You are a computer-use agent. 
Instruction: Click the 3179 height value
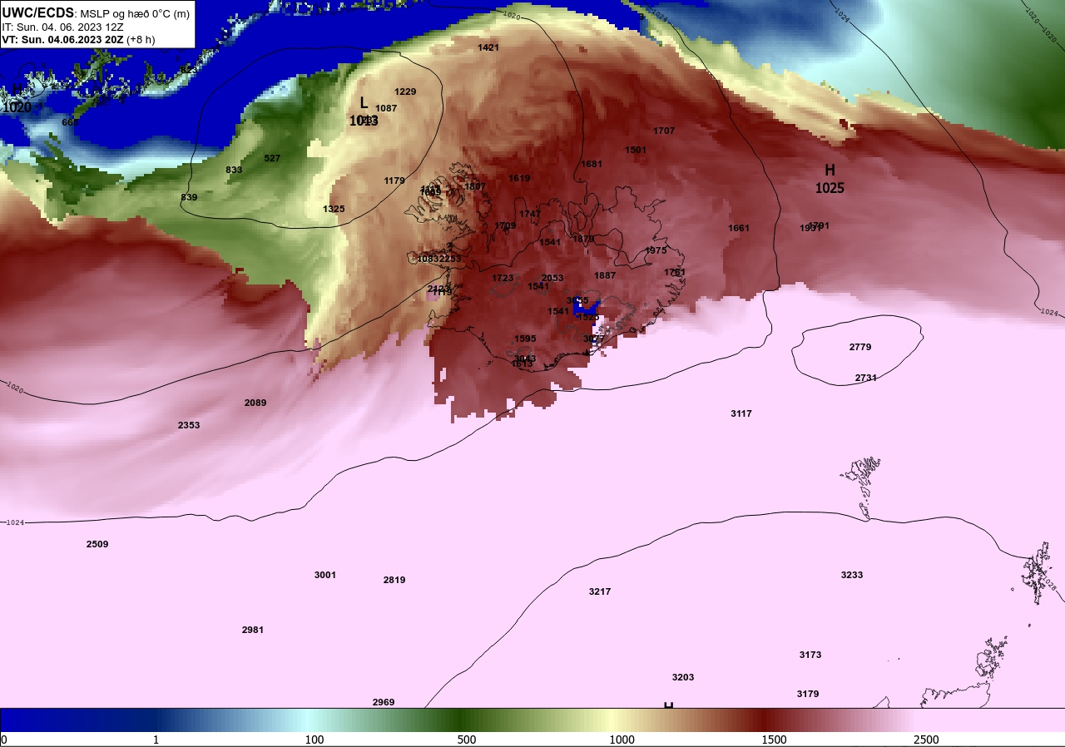tap(808, 694)
